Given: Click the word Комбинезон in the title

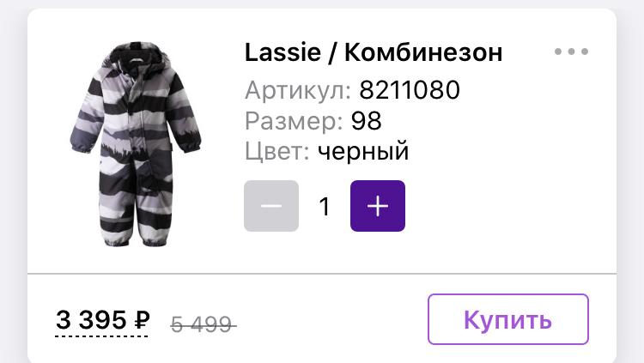Looking at the screenshot, I should pos(423,52).
